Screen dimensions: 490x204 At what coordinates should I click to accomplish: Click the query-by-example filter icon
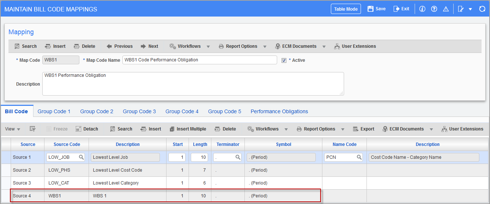point(32,129)
